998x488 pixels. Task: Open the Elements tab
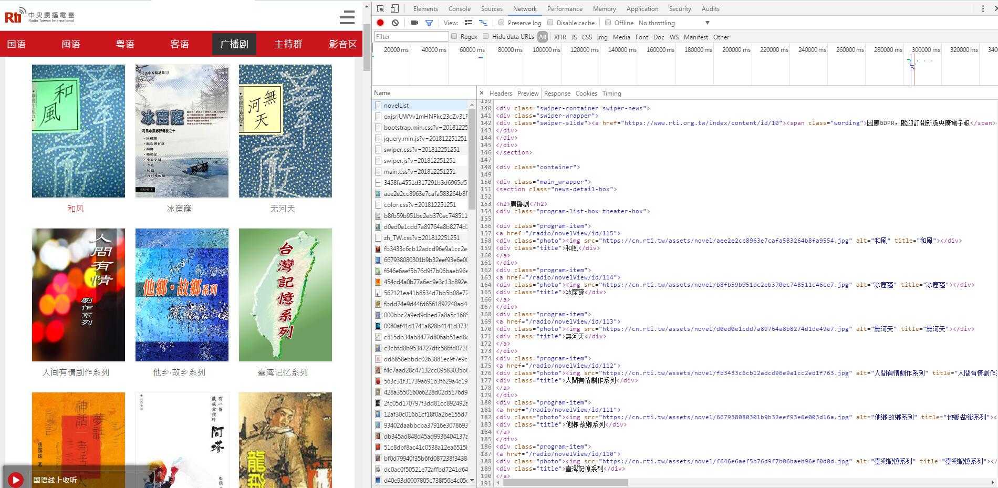coord(425,8)
